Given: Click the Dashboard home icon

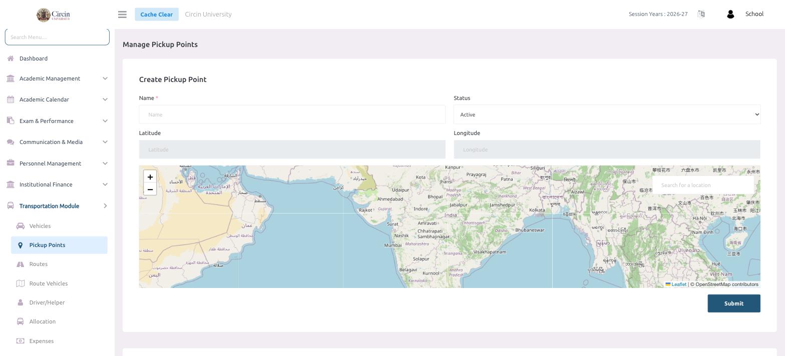Looking at the screenshot, I should 11,58.
